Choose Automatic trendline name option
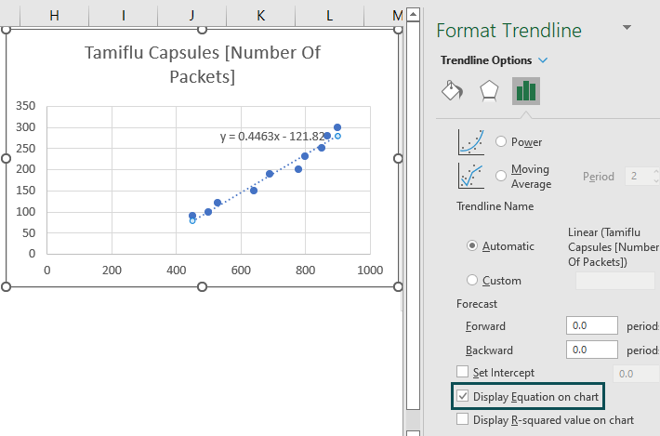Screen dimensions: 660x436 tap(472, 245)
